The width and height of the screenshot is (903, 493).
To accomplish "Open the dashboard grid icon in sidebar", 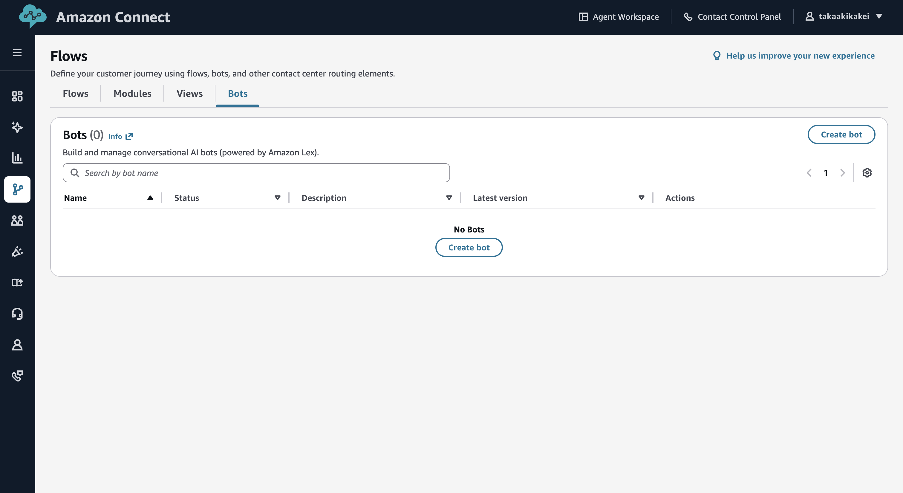I will (x=17, y=96).
